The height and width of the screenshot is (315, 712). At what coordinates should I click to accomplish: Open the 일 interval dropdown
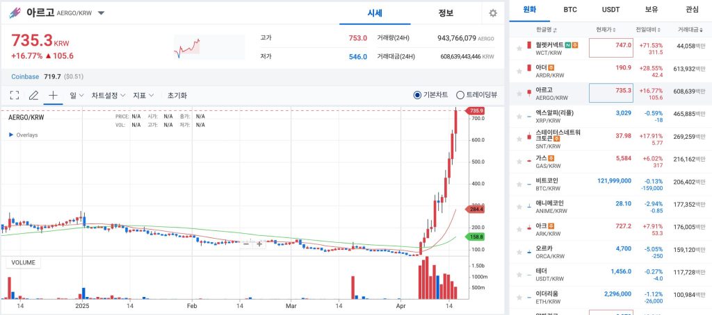click(76, 95)
